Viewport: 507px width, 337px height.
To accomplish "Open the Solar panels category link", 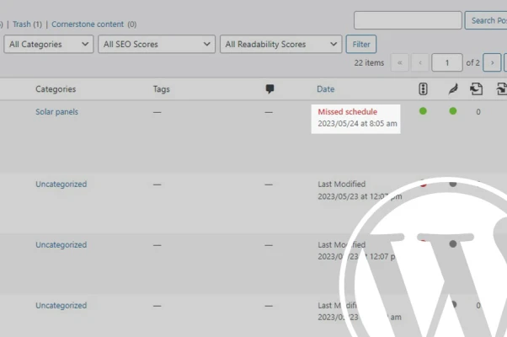I will (x=57, y=111).
